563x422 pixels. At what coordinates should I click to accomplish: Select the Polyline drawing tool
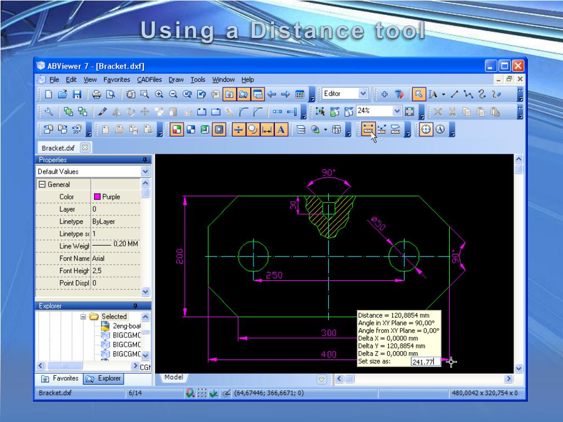click(468, 95)
